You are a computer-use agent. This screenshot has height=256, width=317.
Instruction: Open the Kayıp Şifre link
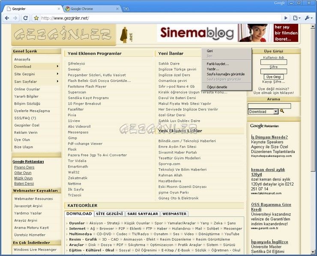point(274,82)
